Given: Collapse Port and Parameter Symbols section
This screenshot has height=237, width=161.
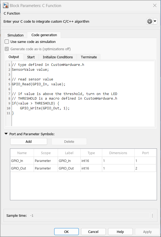Looking at the screenshot, I should tap(6, 134).
